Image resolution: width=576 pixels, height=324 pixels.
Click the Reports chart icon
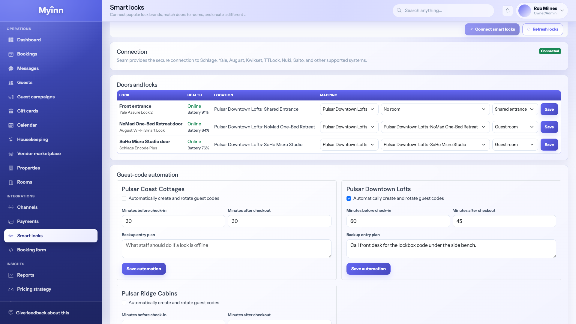(x=11, y=275)
